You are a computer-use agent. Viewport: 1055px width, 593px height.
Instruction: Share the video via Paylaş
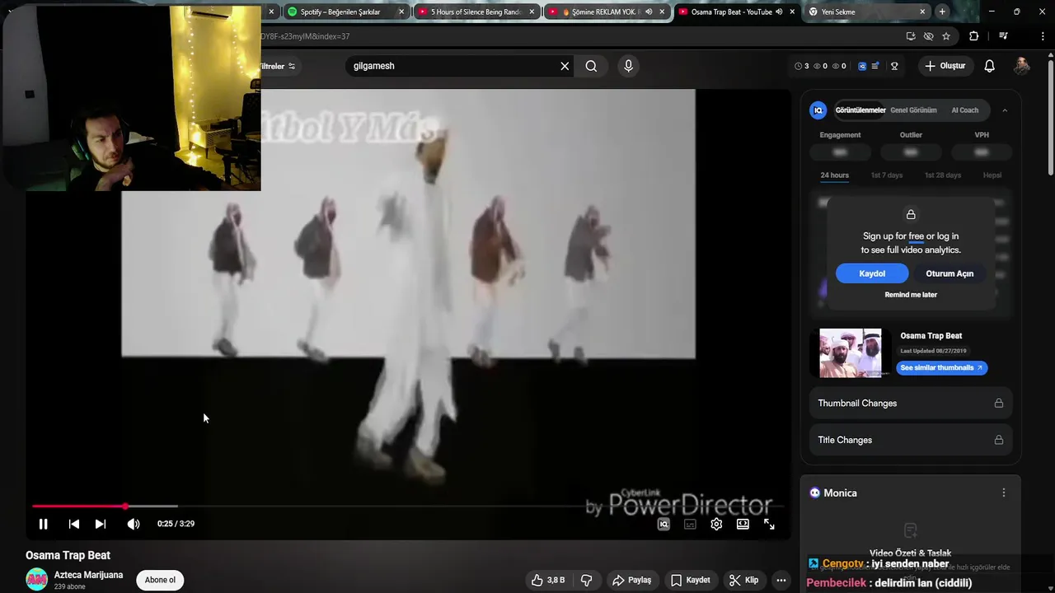click(x=631, y=580)
